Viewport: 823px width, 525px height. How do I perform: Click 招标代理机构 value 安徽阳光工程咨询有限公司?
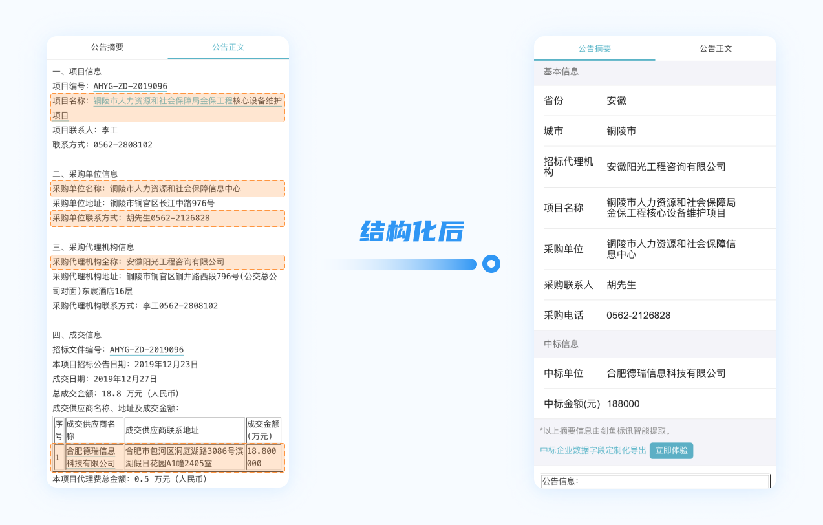coord(666,167)
